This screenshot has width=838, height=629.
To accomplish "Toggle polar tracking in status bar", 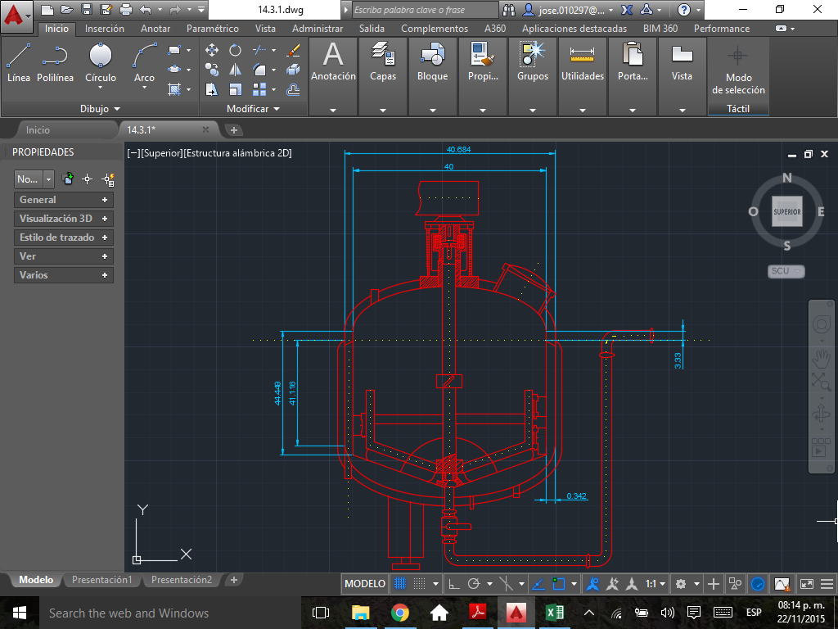I will (x=474, y=583).
